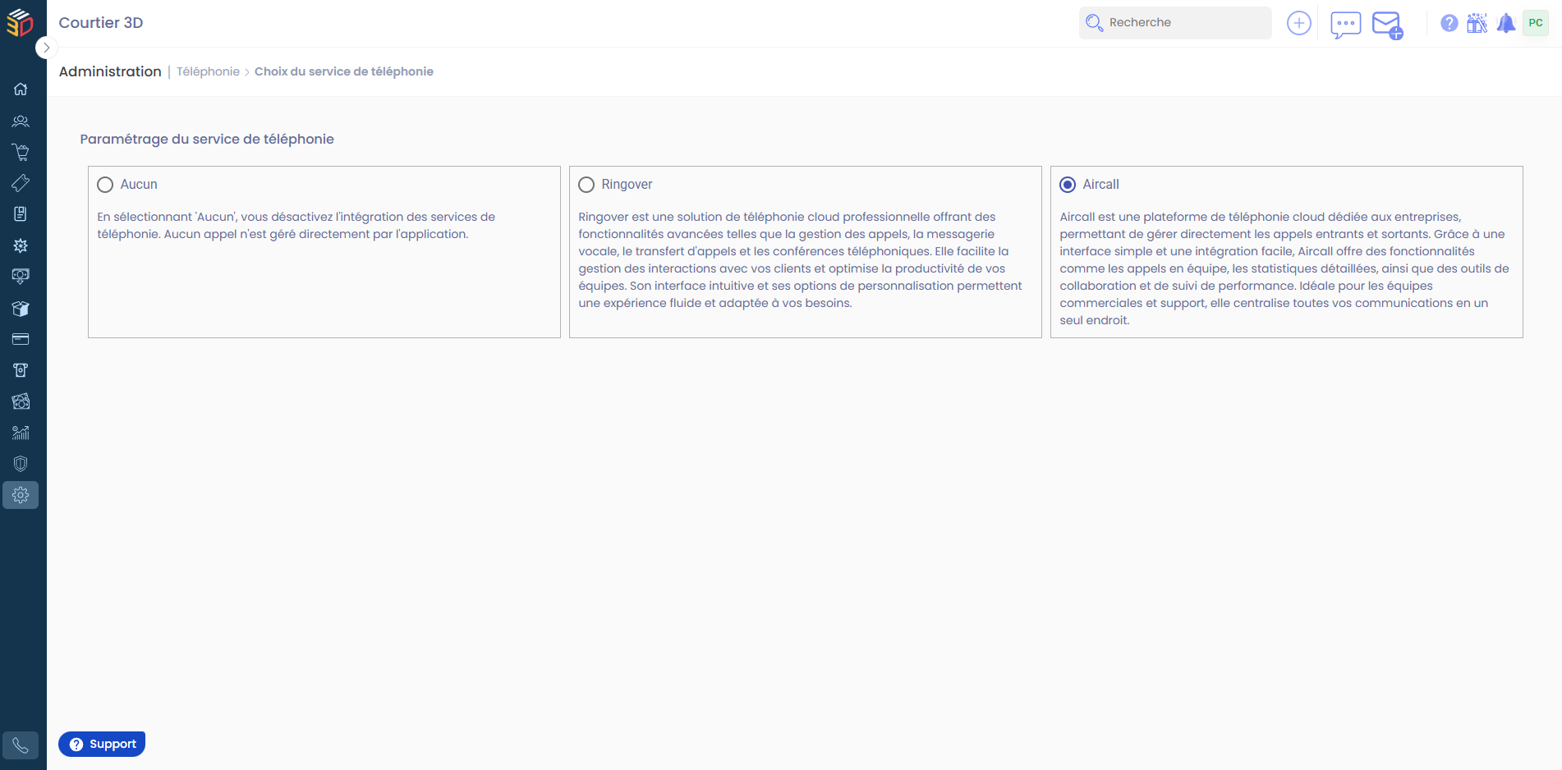Open the notification bell icon
1562x770 pixels.
(1506, 23)
